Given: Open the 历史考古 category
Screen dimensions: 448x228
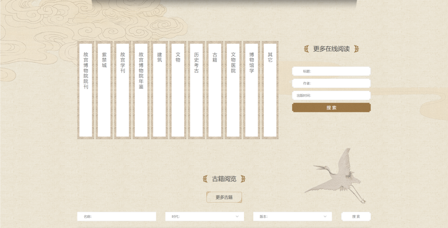Looking at the screenshot, I should (x=196, y=90).
